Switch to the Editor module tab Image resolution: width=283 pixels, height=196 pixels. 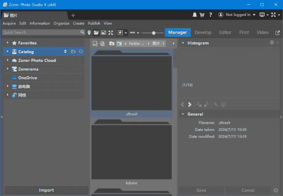pos(225,32)
